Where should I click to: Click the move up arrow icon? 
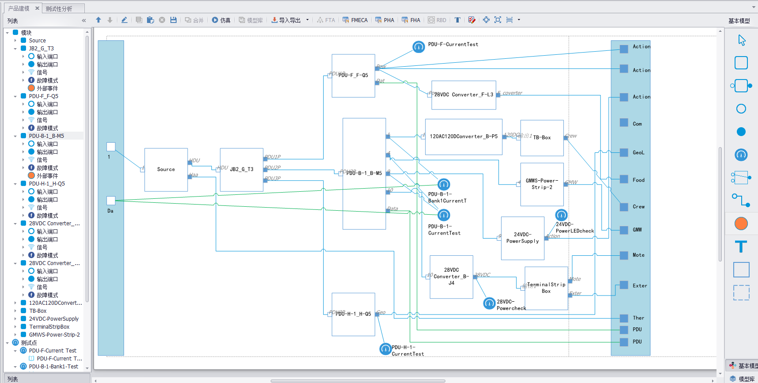tap(98, 20)
